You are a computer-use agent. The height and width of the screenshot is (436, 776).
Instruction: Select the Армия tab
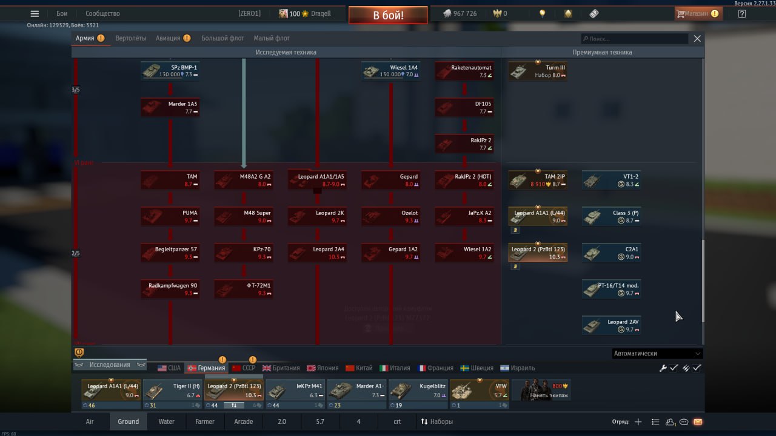[x=90, y=38]
